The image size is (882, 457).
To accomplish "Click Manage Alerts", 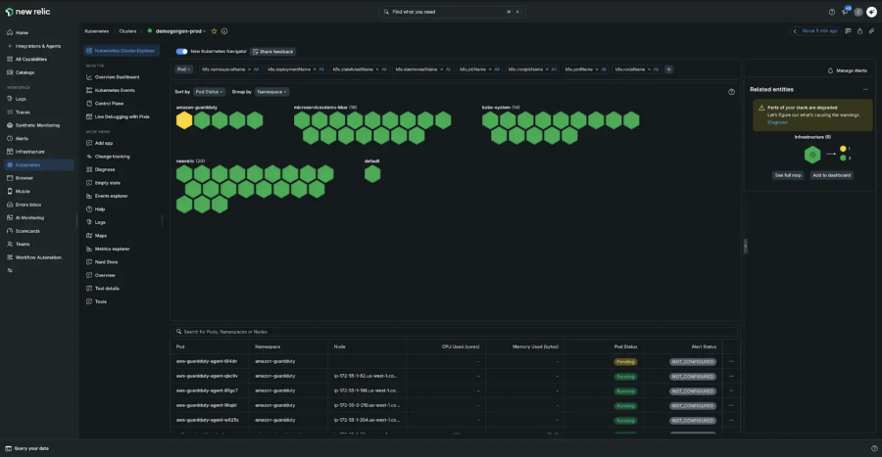I will (847, 70).
